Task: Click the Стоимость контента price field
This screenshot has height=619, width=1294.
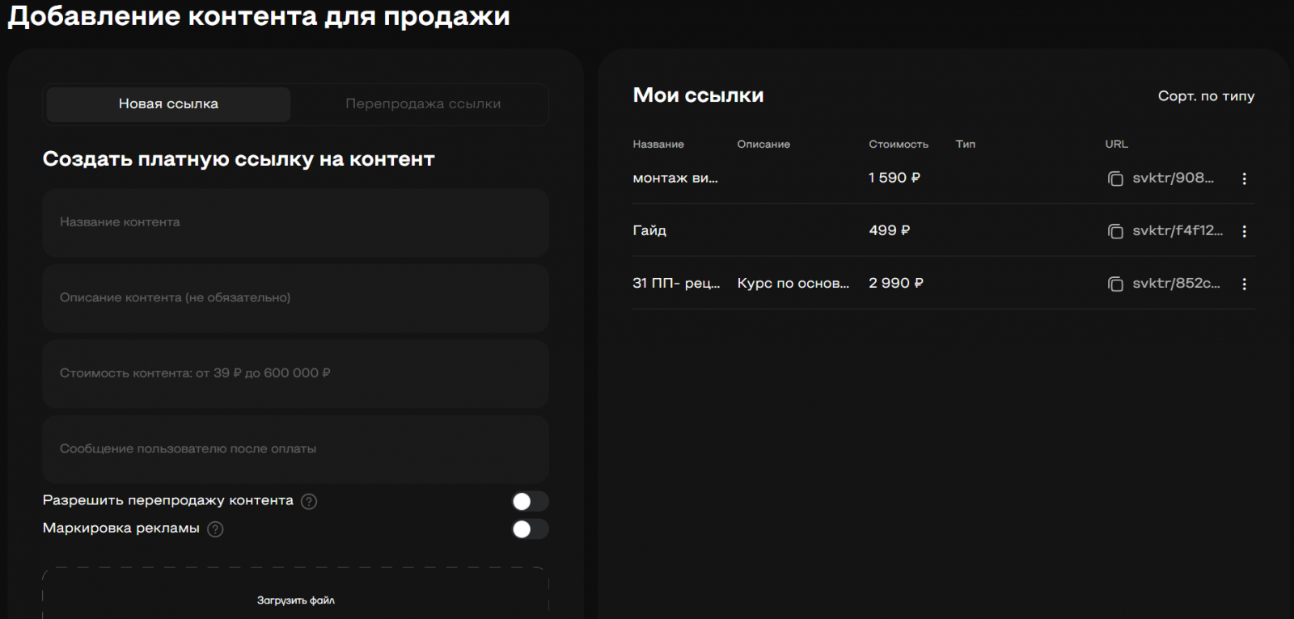Action: pyautogui.click(x=295, y=373)
